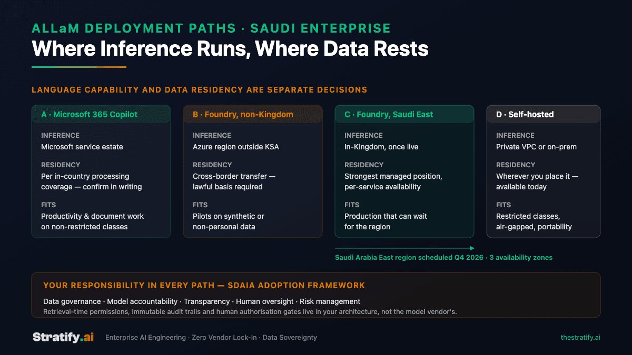Viewport: 632px width, 355px height.
Task: Click 'Strongest managed position, per-service availability' text
Action: [x=393, y=181]
